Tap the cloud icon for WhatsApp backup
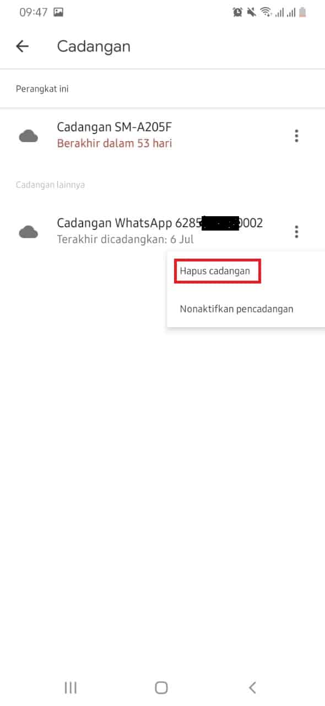The height and width of the screenshot is (706, 325). (x=29, y=232)
